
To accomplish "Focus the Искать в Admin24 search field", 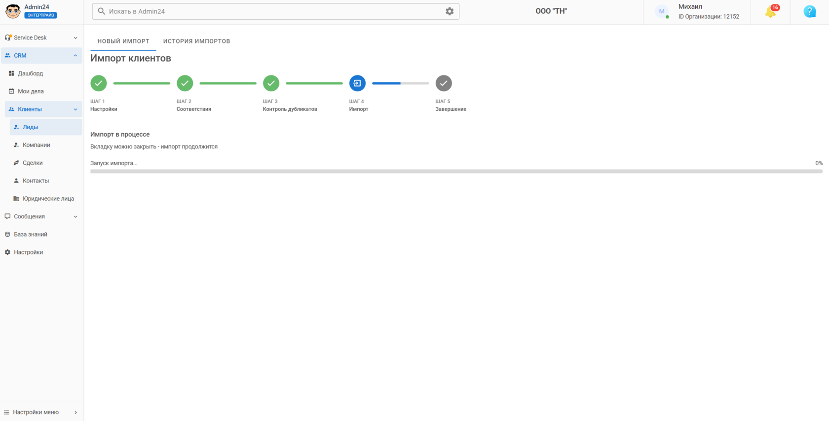I will pos(275,11).
